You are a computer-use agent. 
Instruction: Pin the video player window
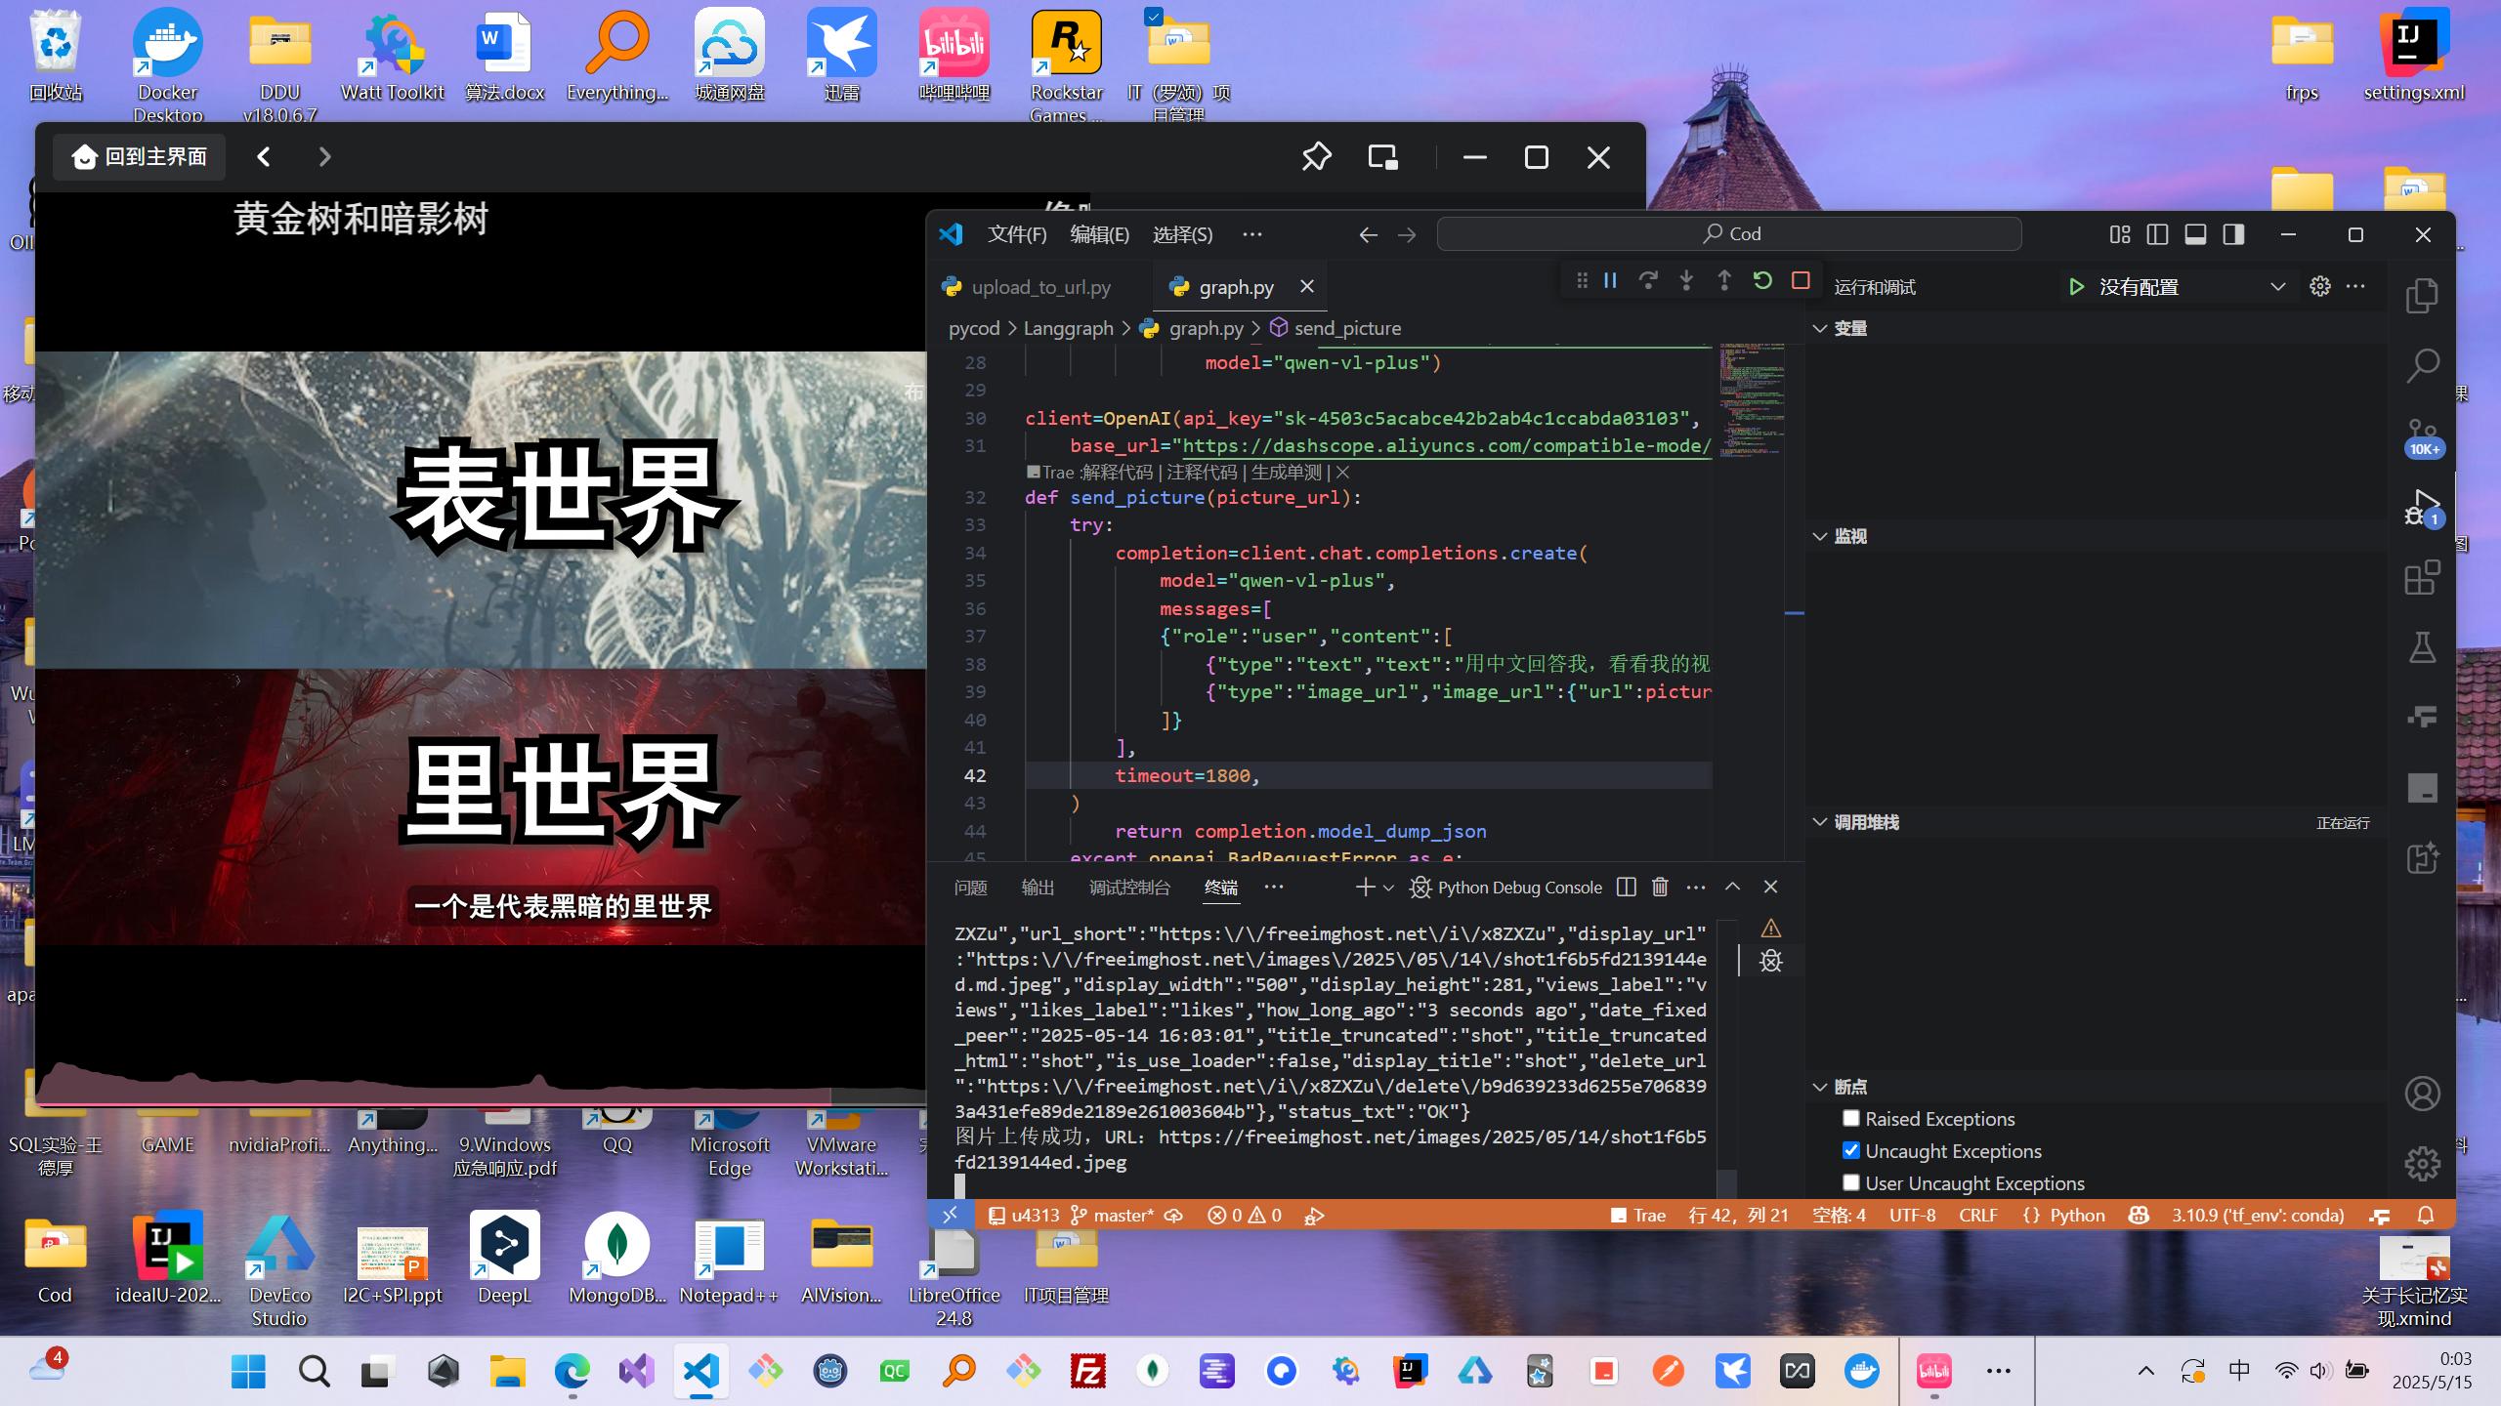click(x=1316, y=157)
